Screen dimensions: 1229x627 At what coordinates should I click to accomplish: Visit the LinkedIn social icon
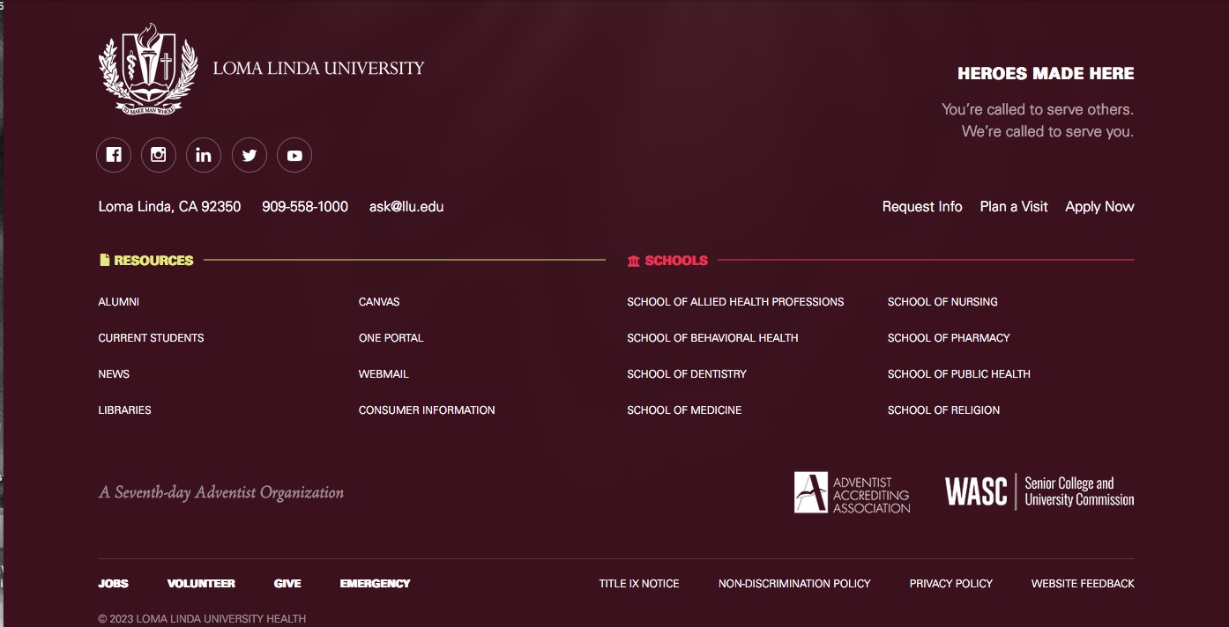[x=204, y=155]
